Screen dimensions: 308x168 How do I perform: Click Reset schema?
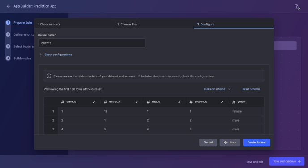[x=251, y=89]
